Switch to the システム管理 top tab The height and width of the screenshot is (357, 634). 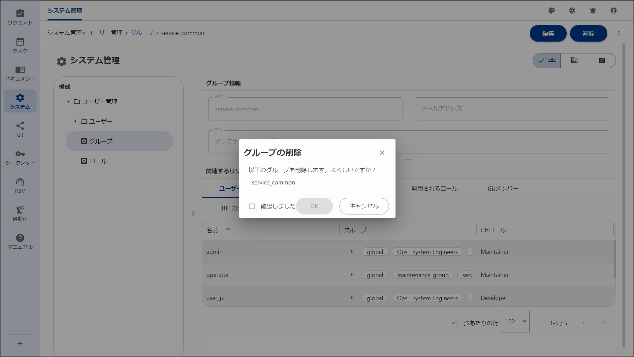tap(65, 11)
